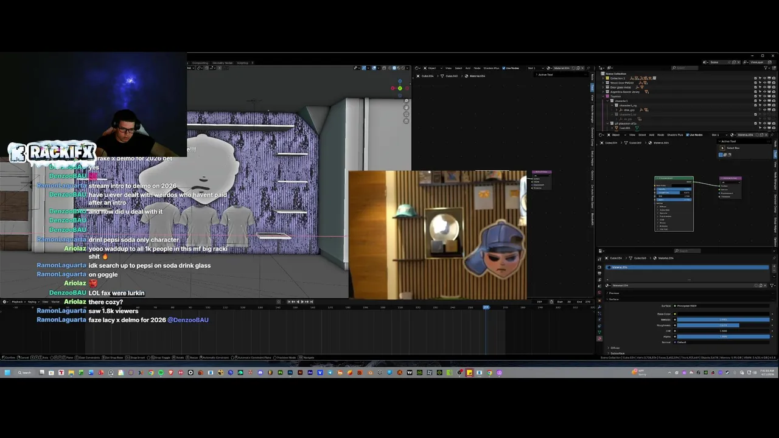Open the timeline Playback menu
This screenshot has height=438, width=779.
18,302
